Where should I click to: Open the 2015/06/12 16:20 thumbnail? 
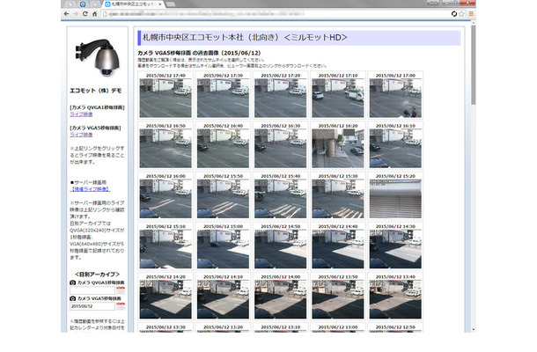click(338, 148)
